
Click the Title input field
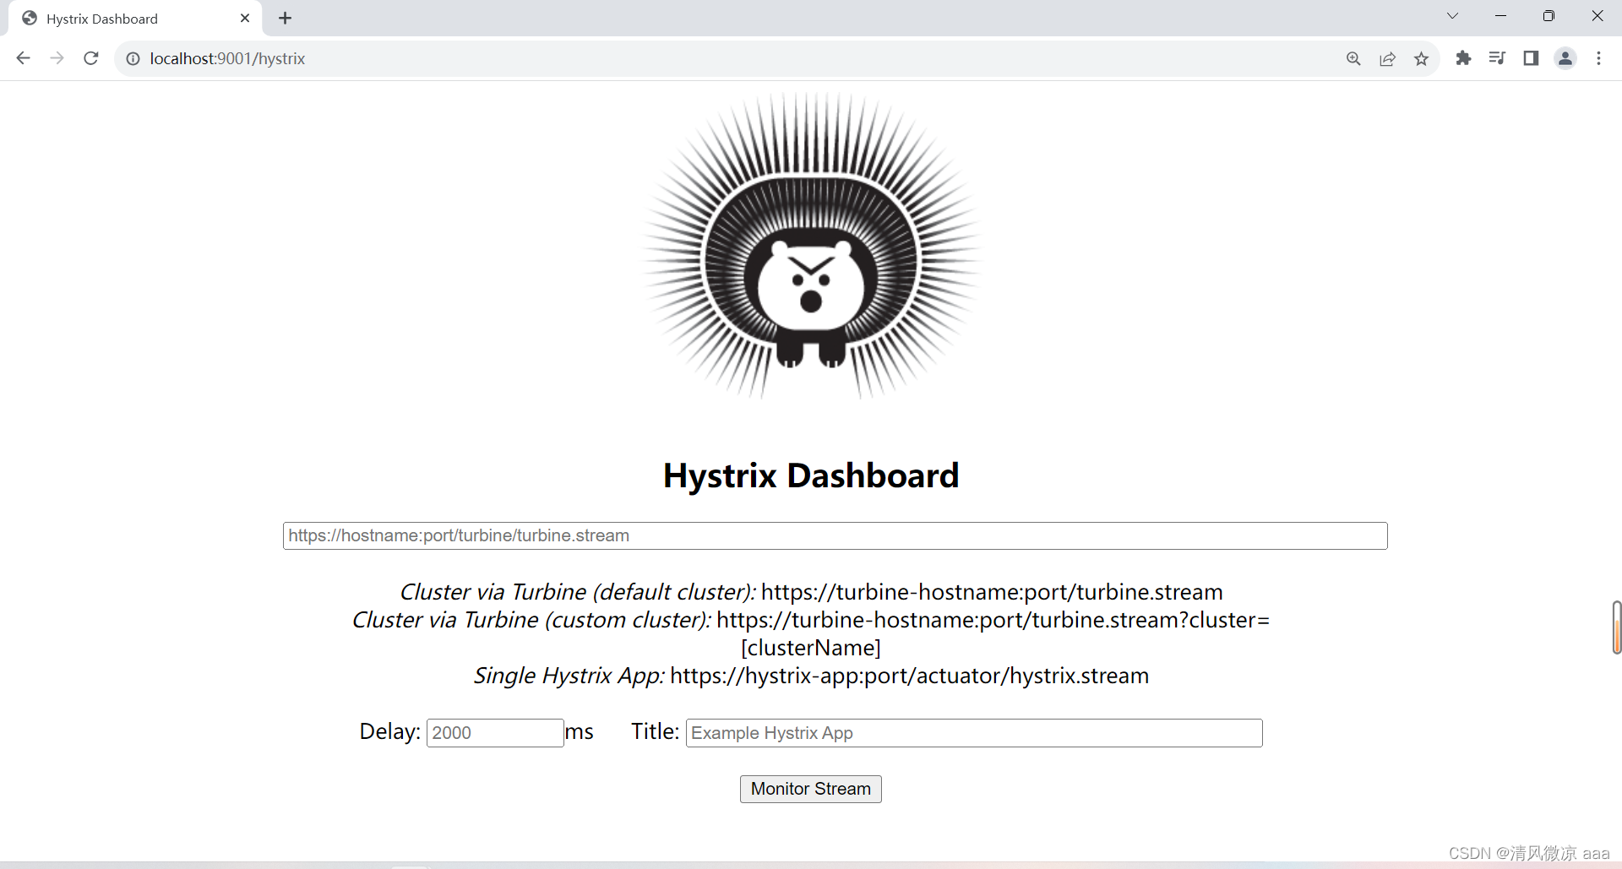pos(974,732)
